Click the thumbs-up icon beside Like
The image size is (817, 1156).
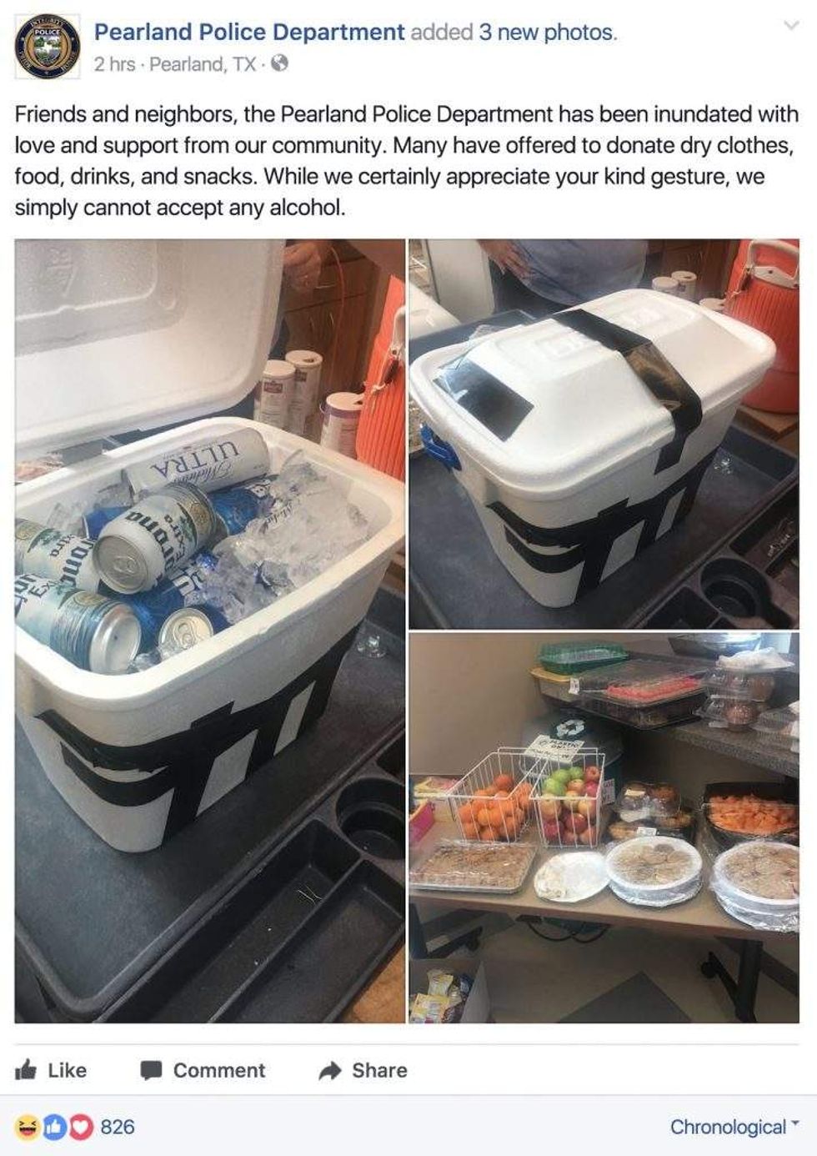27,1070
